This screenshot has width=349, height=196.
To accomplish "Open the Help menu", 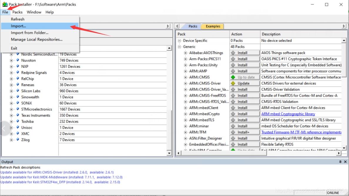I will pyautogui.click(x=50, y=12).
